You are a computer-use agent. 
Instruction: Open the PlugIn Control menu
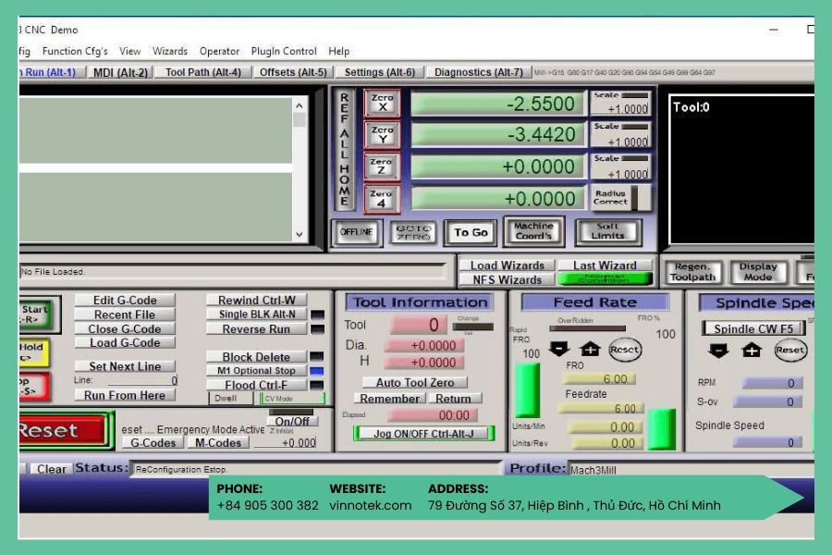(x=284, y=51)
